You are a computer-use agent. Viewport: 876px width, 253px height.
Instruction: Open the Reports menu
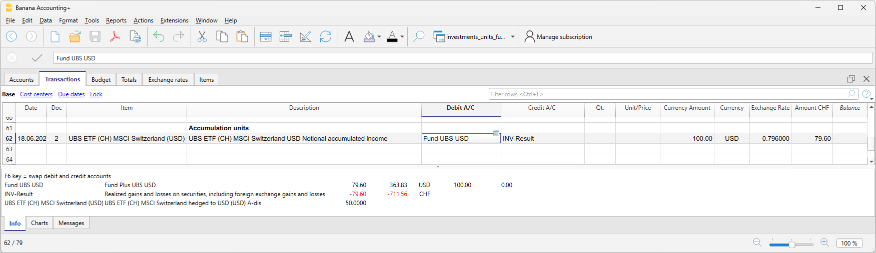pos(116,20)
